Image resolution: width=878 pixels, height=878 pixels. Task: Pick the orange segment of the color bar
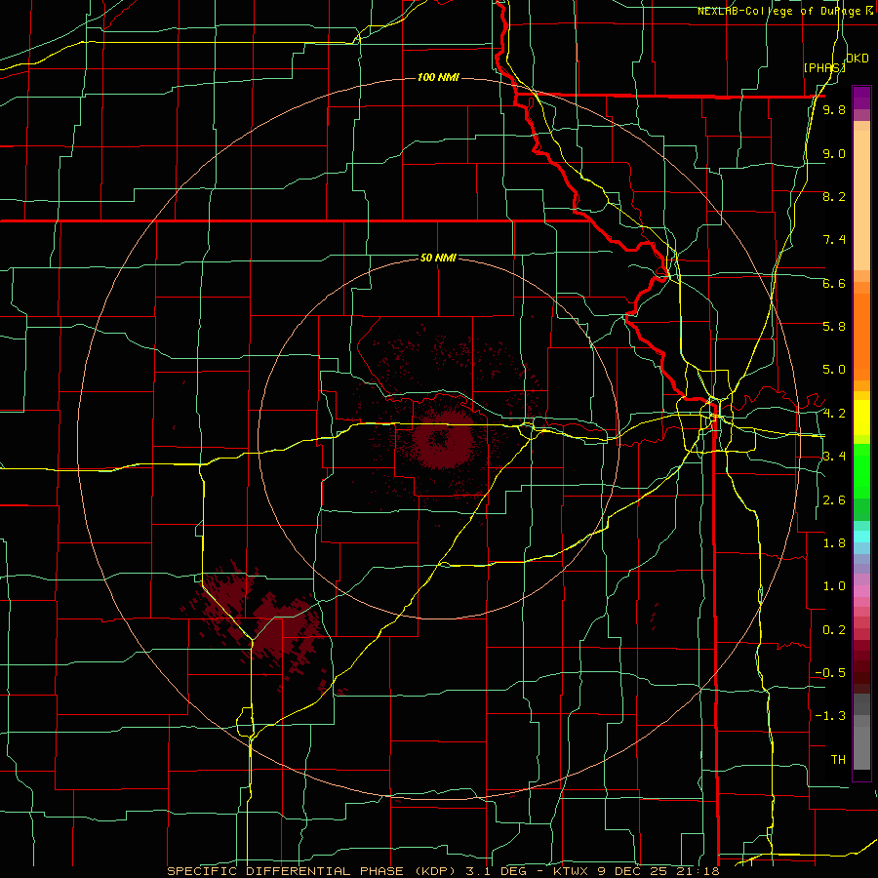(x=861, y=336)
